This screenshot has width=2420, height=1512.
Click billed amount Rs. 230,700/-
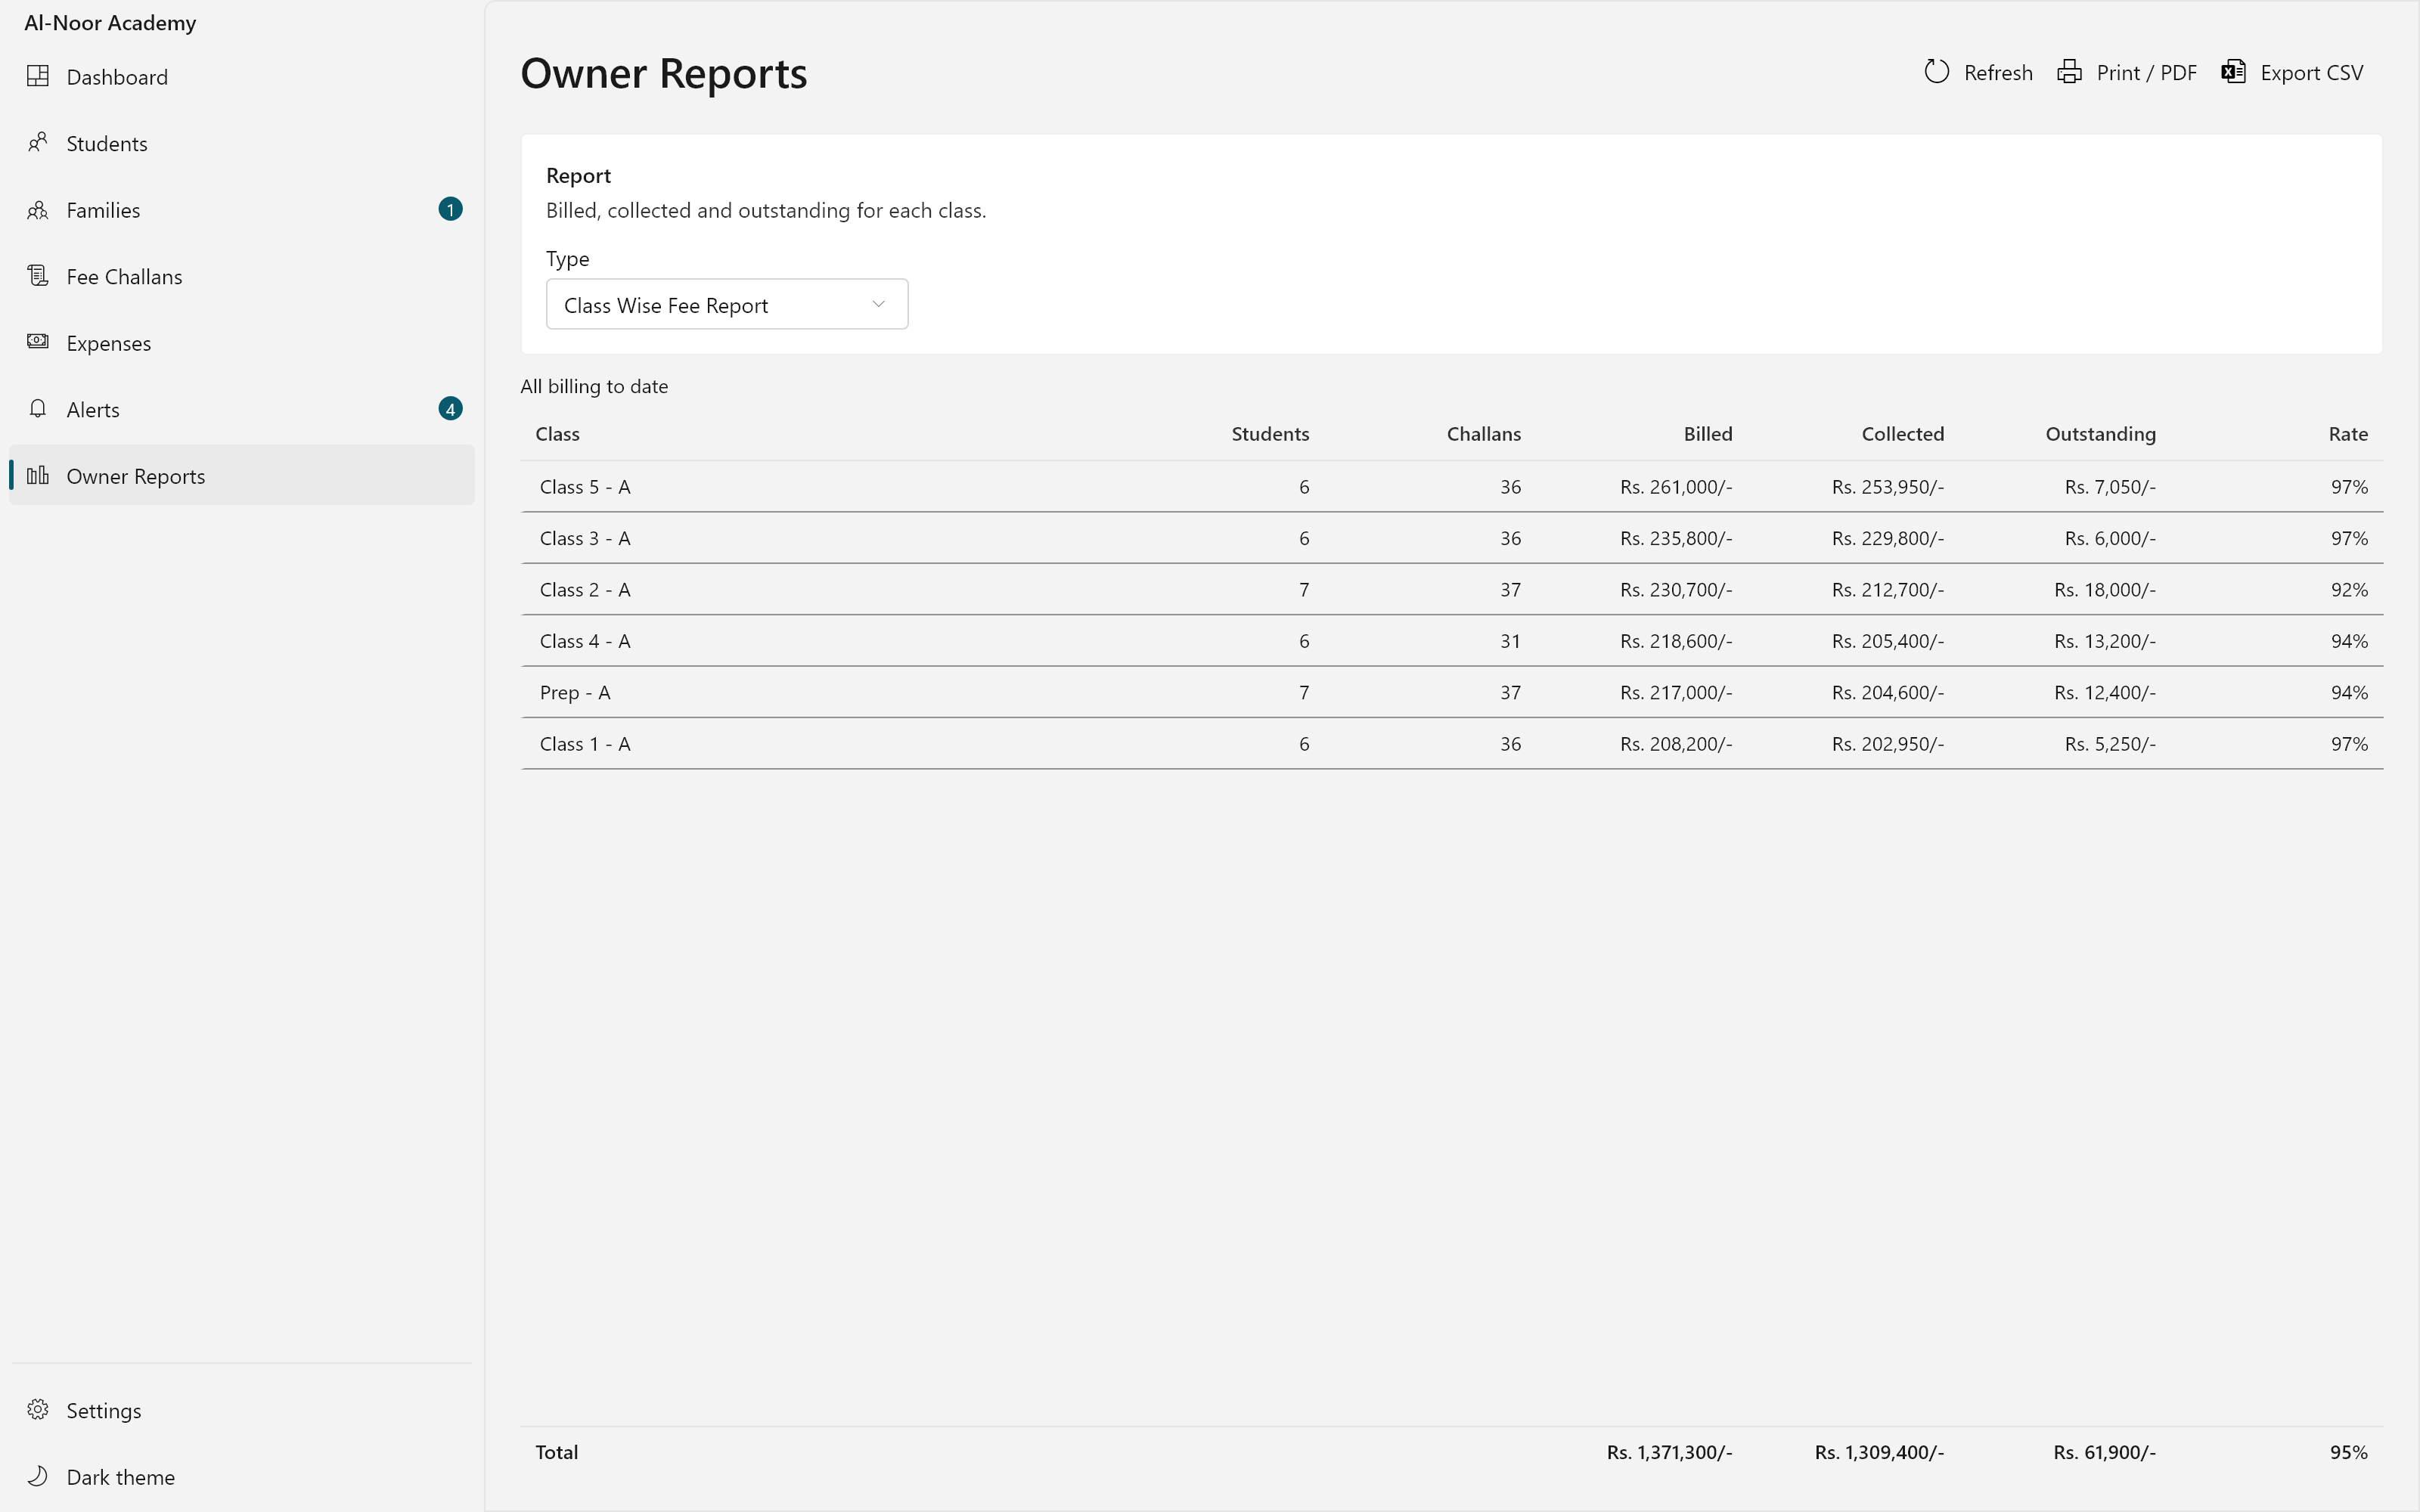pyautogui.click(x=1676, y=590)
